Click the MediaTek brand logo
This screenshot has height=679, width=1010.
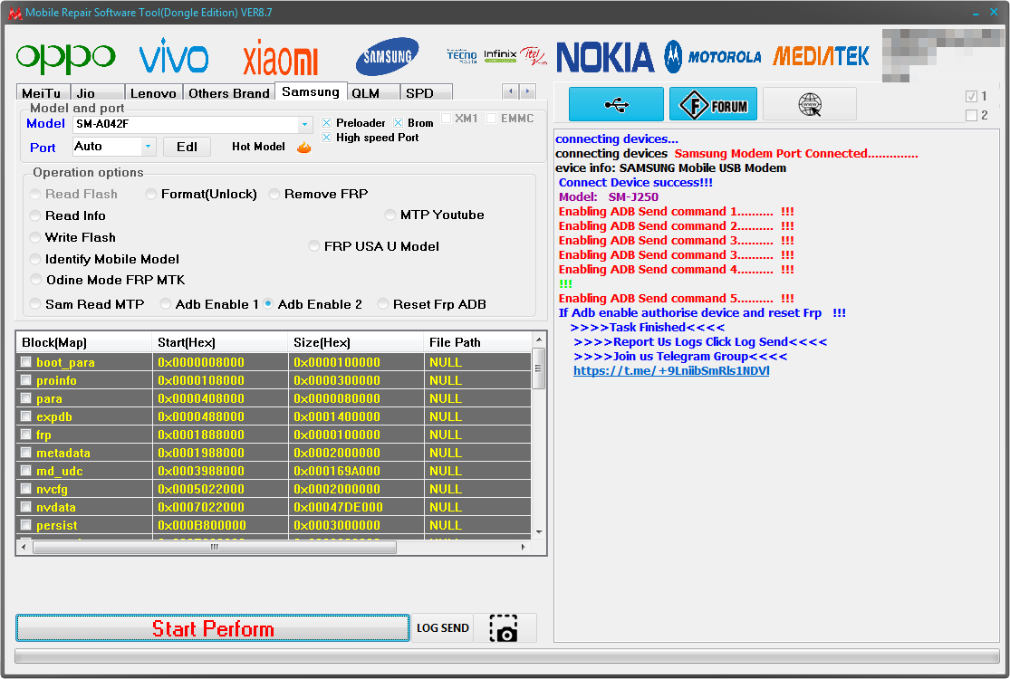[x=821, y=57]
